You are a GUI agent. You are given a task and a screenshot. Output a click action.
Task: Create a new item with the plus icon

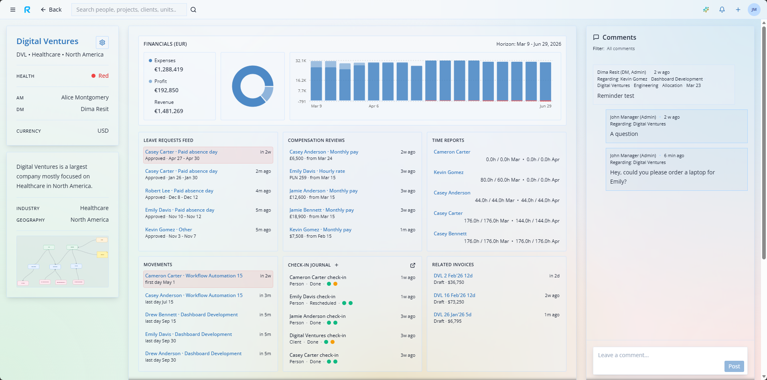tap(738, 9)
